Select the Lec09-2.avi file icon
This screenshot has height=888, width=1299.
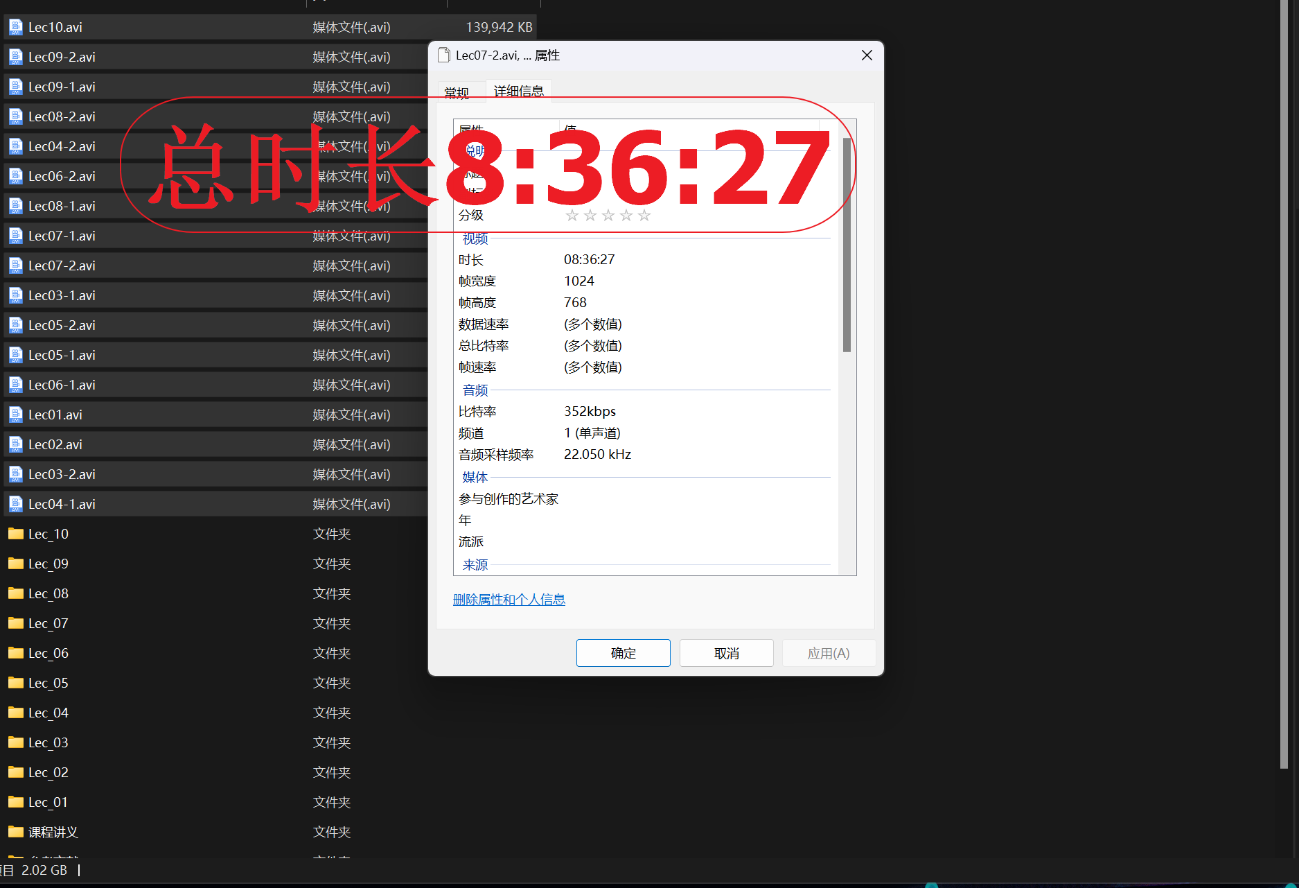[x=15, y=57]
